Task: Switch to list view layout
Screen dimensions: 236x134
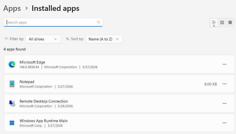Action: tap(214, 23)
